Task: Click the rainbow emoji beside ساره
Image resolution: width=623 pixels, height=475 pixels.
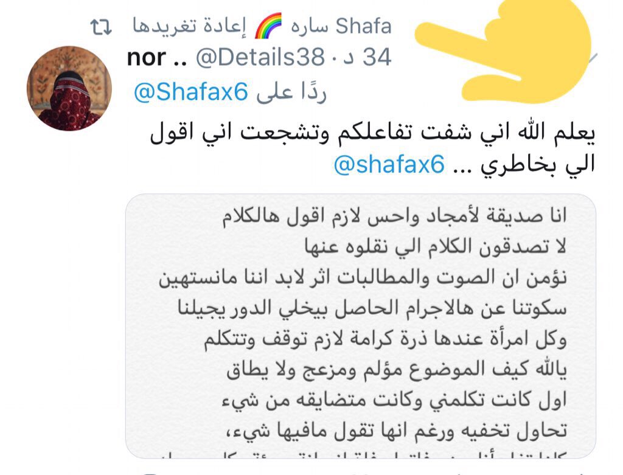Action: click(x=268, y=26)
